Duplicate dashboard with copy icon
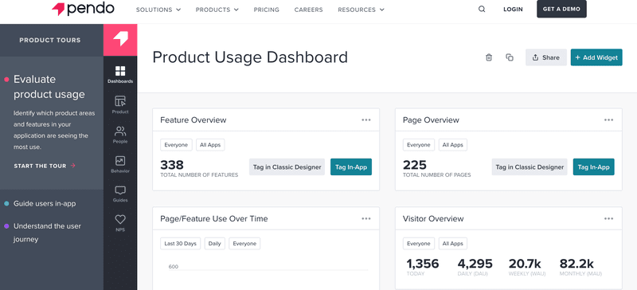This screenshot has width=637, height=290. (510, 57)
